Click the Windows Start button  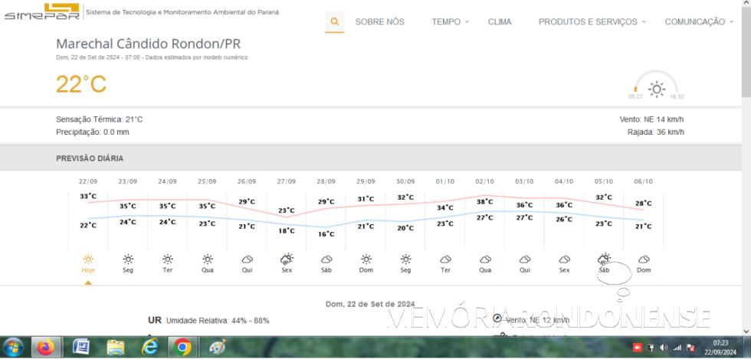click(13, 348)
